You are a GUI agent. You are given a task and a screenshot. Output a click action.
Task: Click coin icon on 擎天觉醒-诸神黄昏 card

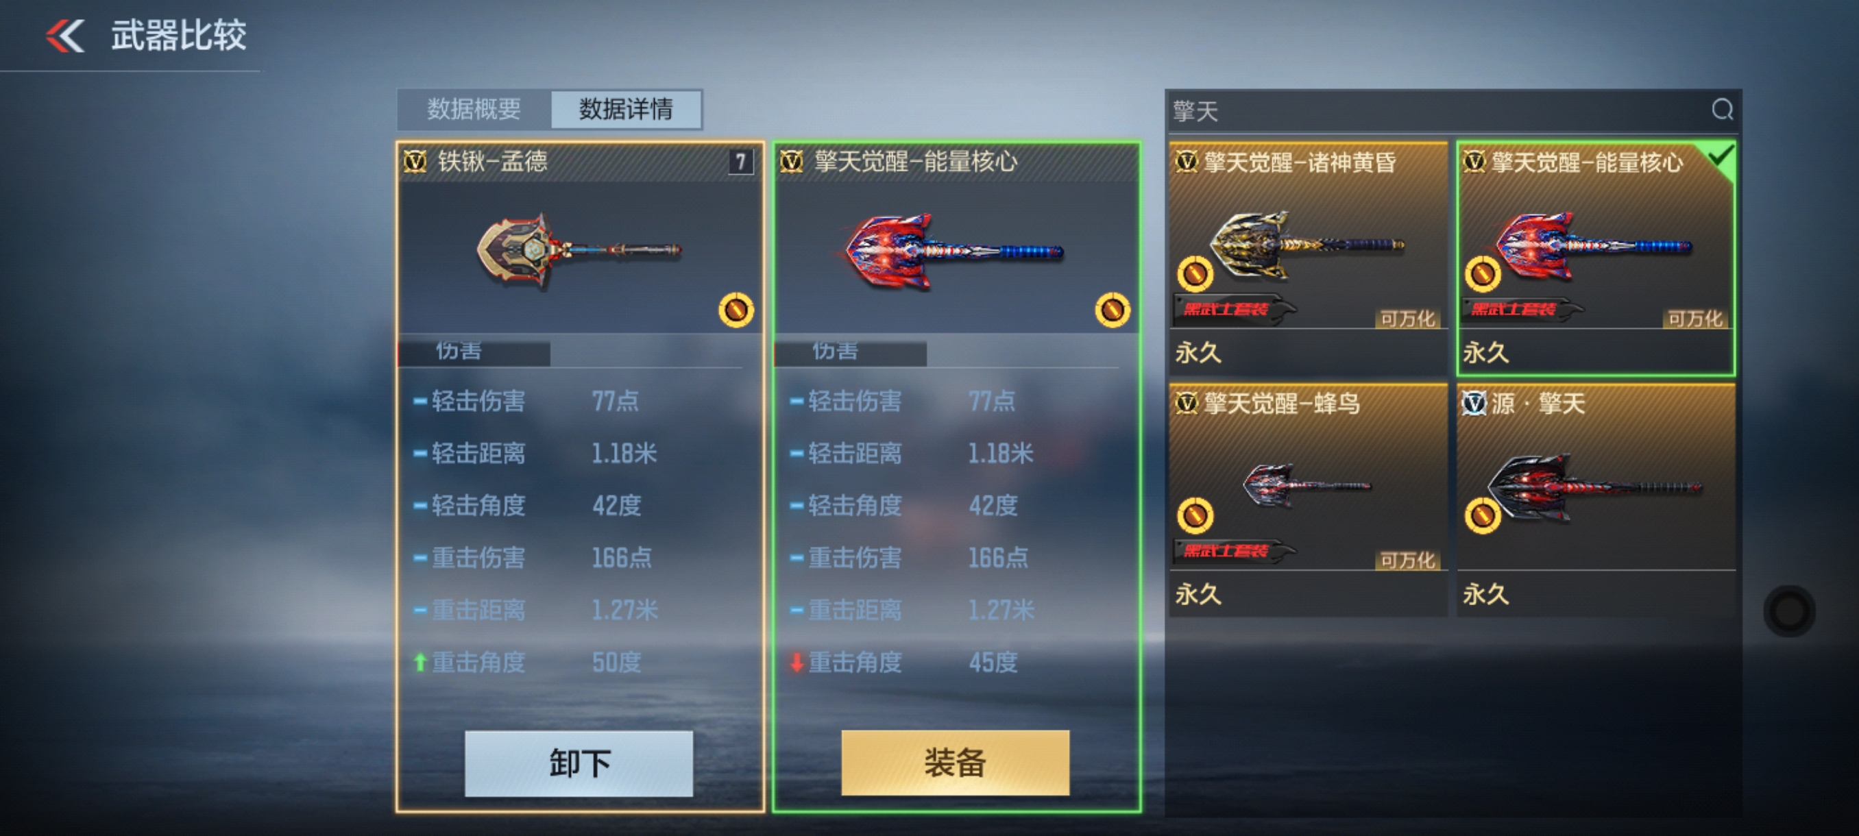click(x=1195, y=274)
